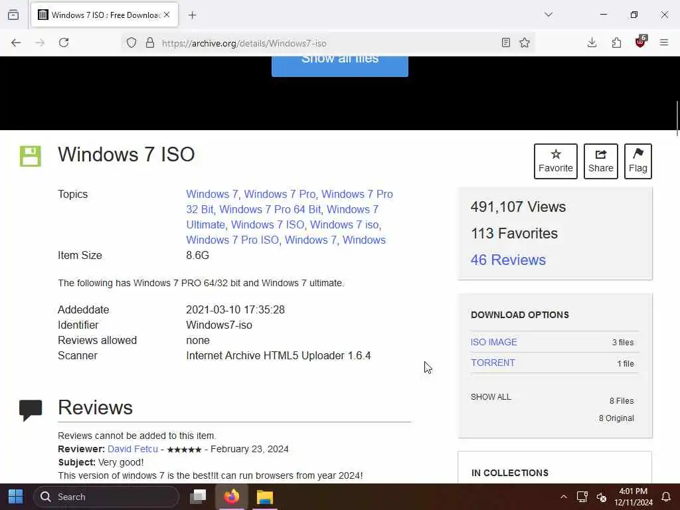Screen dimensions: 680x510
Task: Select the Windows7-iso identifier value
Action: 219,325
